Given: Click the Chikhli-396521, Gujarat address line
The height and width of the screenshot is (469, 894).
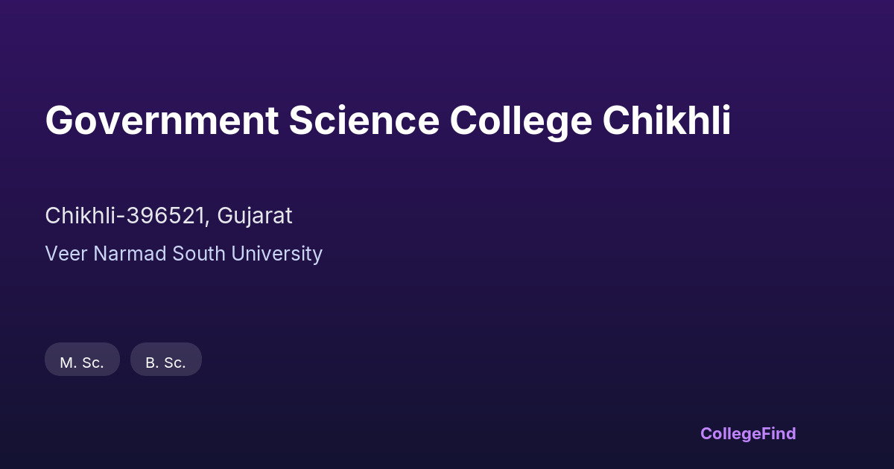Looking at the screenshot, I should pyautogui.click(x=168, y=216).
